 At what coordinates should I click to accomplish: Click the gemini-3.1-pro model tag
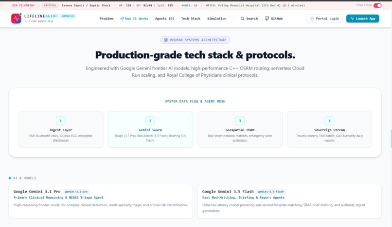point(76,192)
